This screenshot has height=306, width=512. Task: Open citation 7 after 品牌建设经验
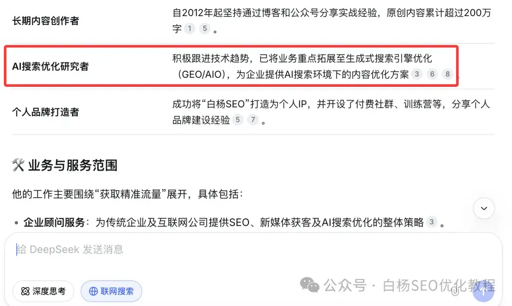pos(253,120)
